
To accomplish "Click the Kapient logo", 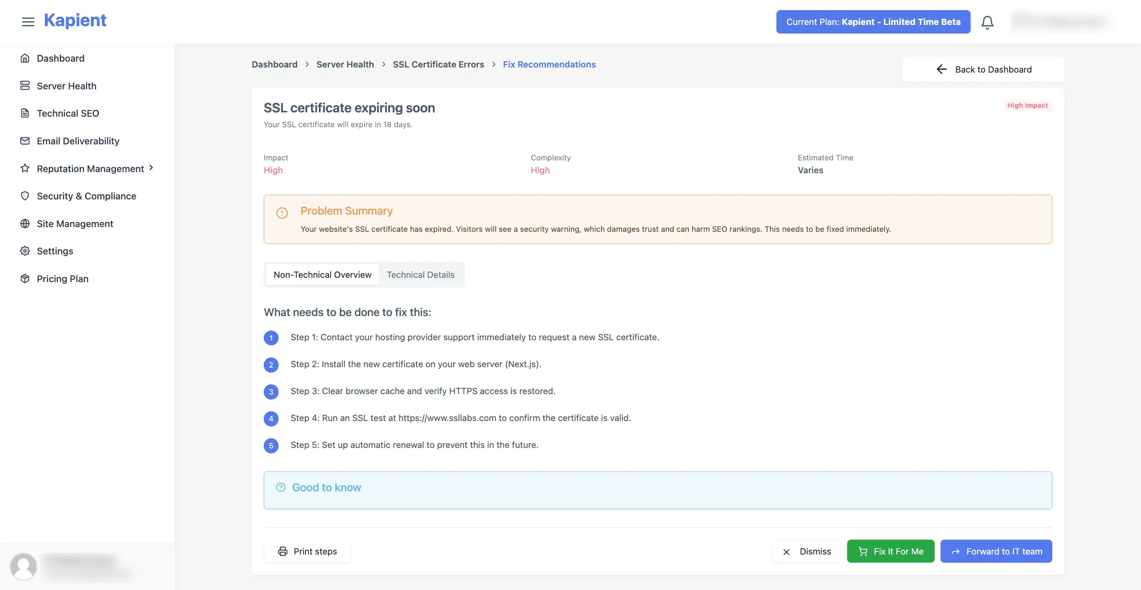I will click(75, 20).
